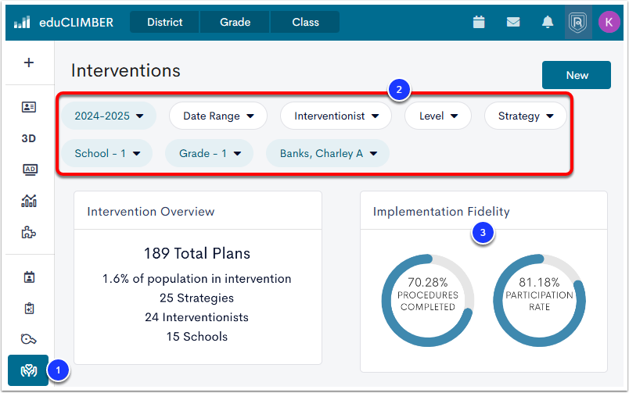The image size is (629, 393).
Task: Click the plus icon in sidebar
Action: coord(28,63)
